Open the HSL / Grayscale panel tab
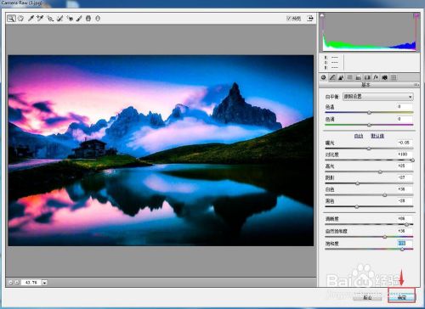Screen dimensions: 425x309 [x=350, y=77]
